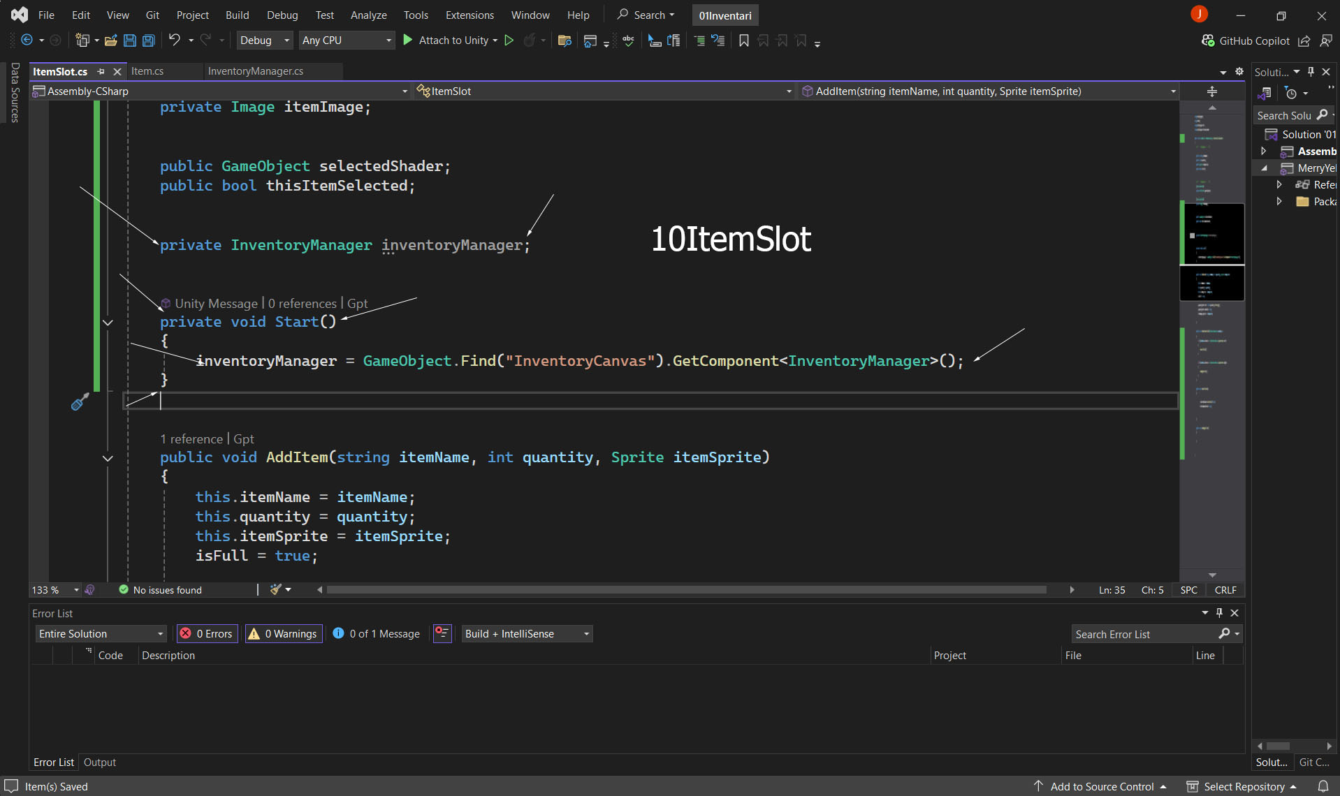Open the Extensions menu
The image size is (1340, 796).
pyautogui.click(x=469, y=15)
